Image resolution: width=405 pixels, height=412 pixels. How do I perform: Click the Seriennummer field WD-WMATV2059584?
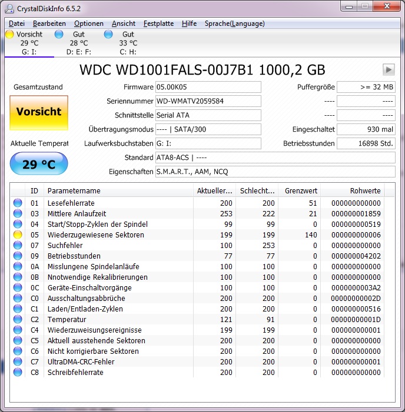pyautogui.click(x=208, y=101)
